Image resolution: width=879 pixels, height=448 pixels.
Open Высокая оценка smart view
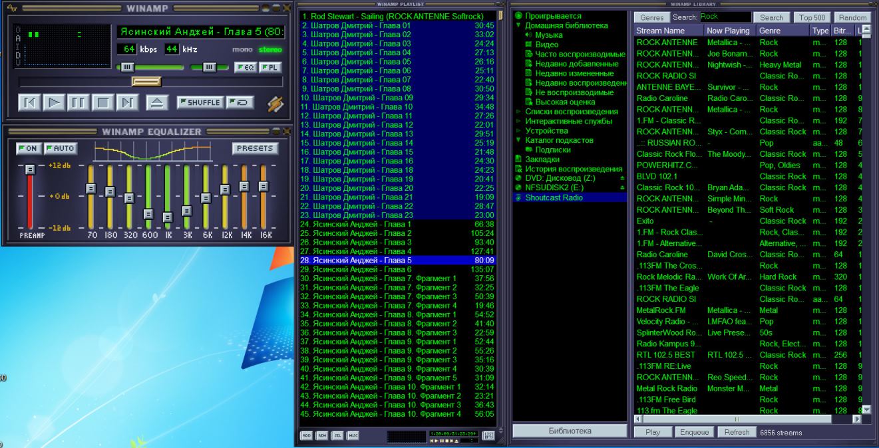(x=565, y=102)
